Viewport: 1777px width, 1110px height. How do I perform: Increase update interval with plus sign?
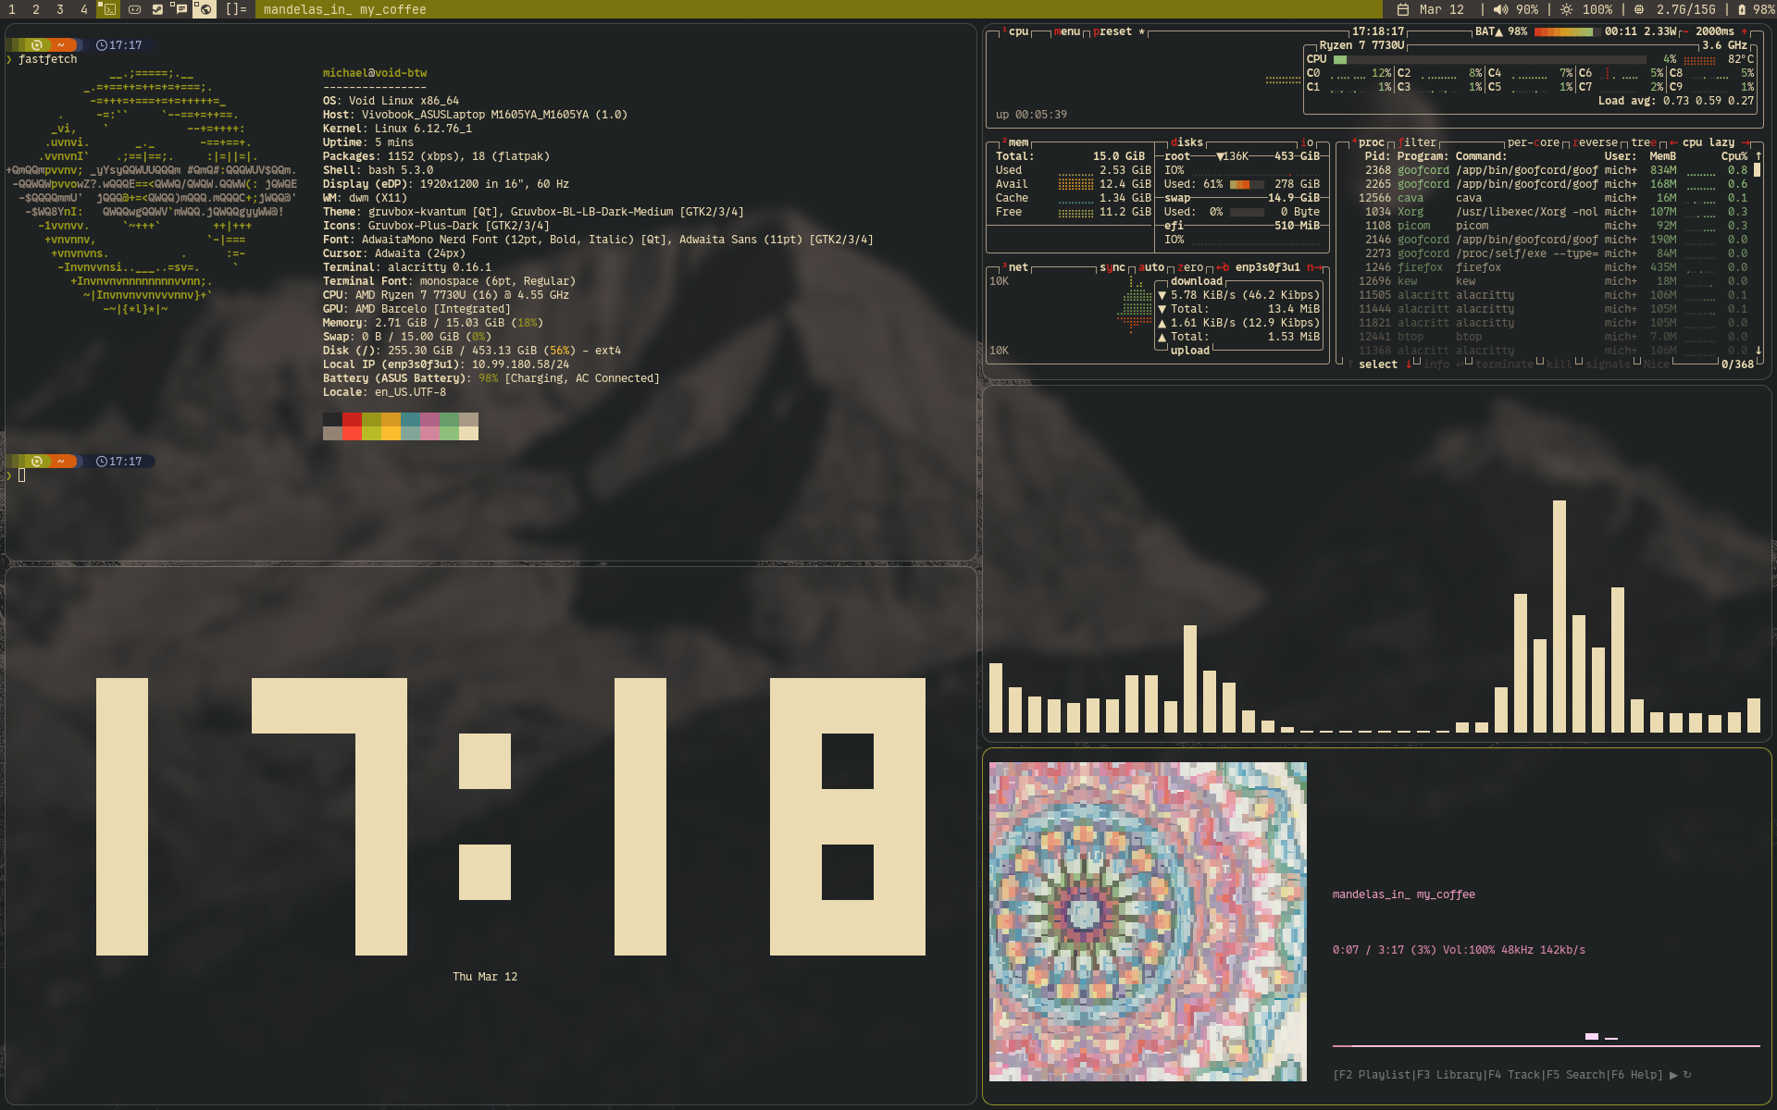coord(1745,31)
